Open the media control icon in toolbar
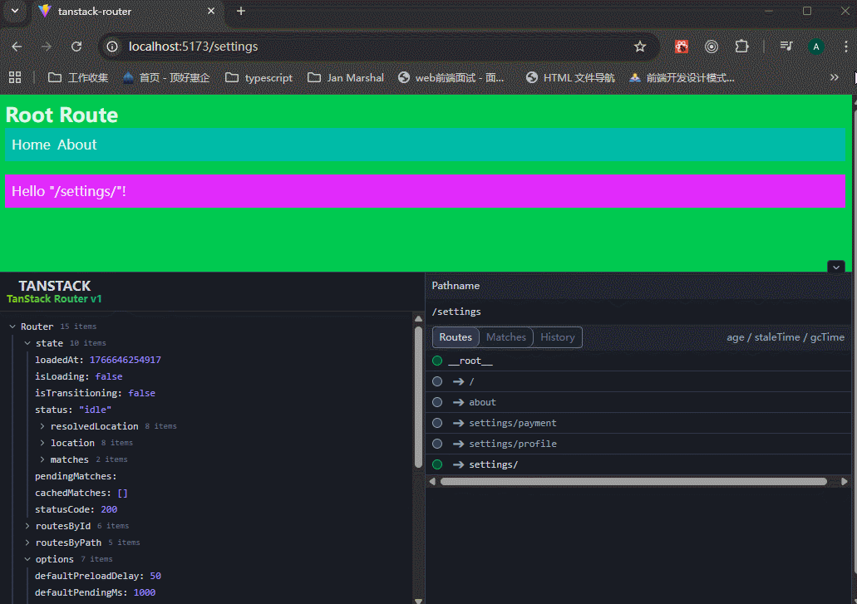The height and width of the screenshot is (604, 857). click(786, 47)
